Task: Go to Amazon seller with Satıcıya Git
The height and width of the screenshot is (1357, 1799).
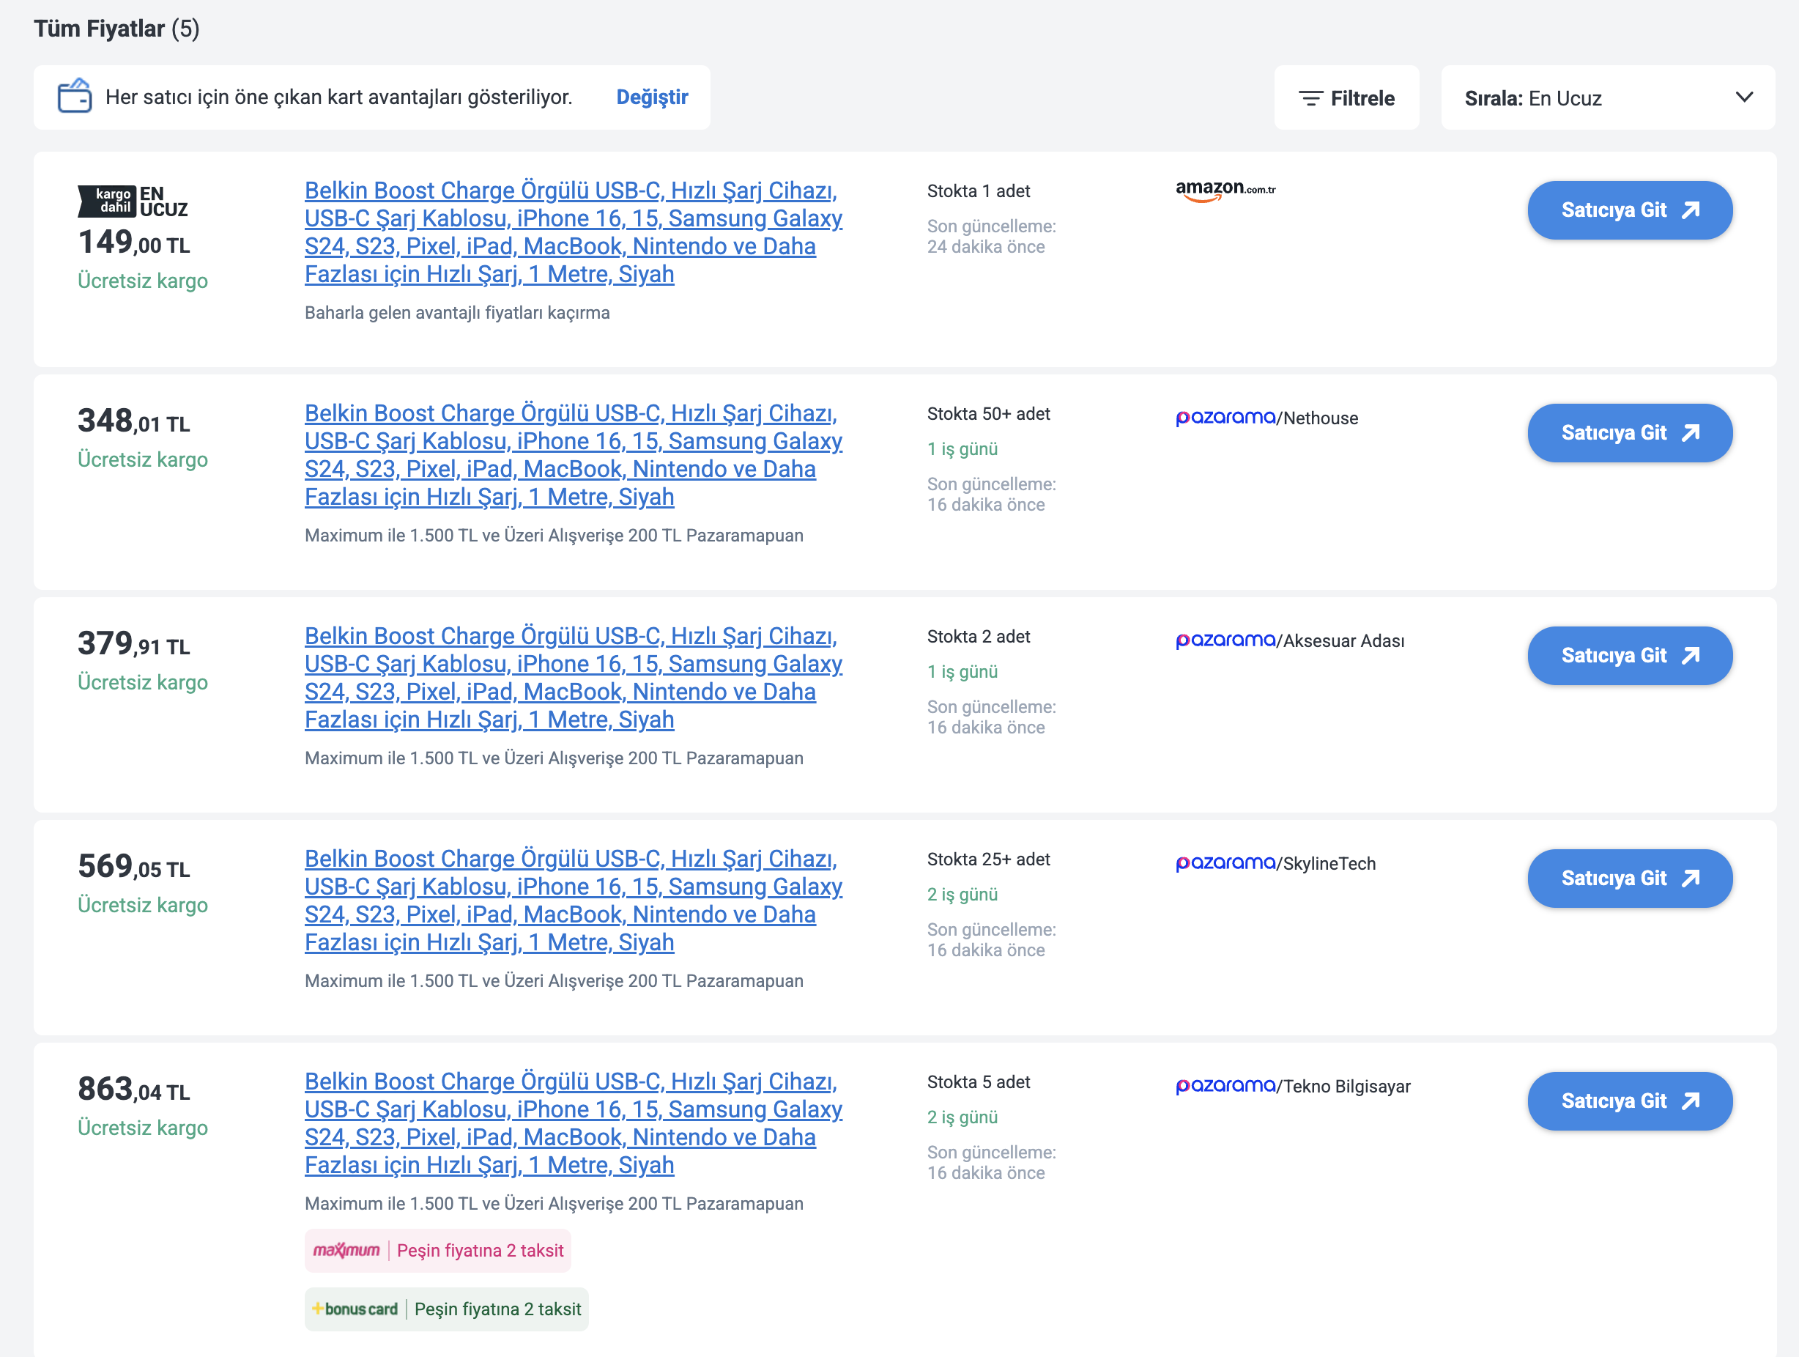Action: point(1630,210)
